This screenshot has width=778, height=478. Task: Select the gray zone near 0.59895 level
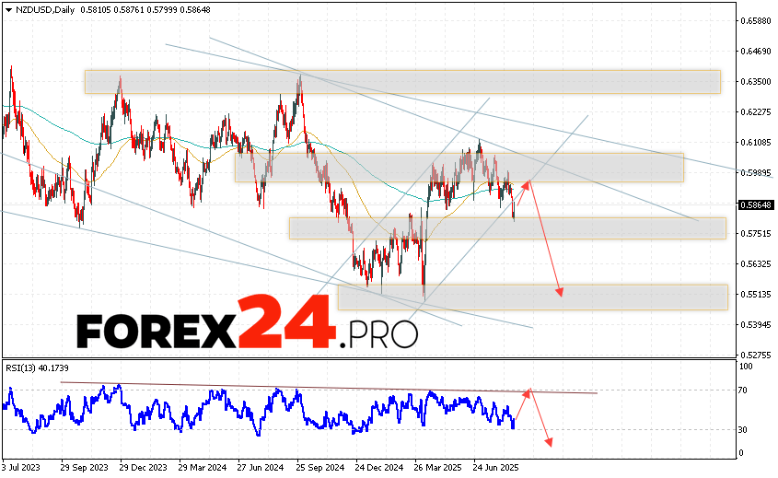459,168
